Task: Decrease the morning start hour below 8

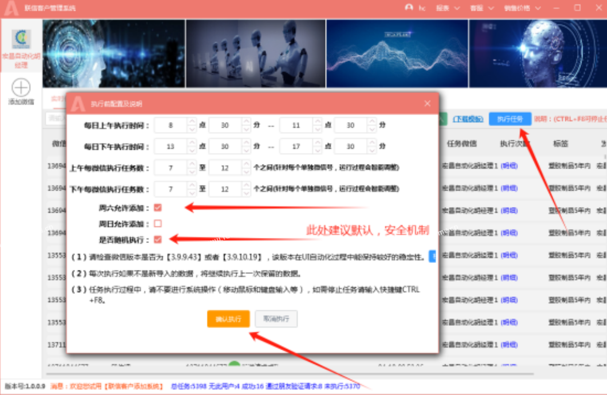Action: point(192,129)
